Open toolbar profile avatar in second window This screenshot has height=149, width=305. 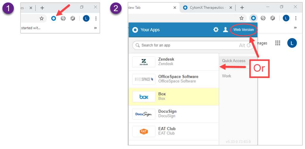point(286,18)
